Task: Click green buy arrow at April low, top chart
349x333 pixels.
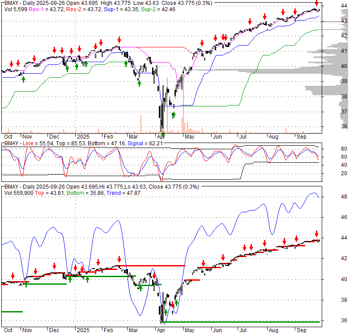Action: [163, 134]
